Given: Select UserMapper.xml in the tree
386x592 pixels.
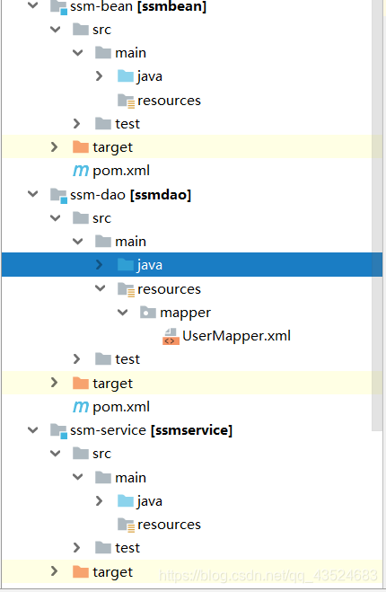Looking at the screenshot, I should (236, 336).
